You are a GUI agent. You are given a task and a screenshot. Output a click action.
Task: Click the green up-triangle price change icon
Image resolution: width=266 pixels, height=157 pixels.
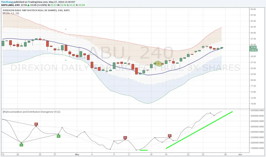click(x=29, y=5)
